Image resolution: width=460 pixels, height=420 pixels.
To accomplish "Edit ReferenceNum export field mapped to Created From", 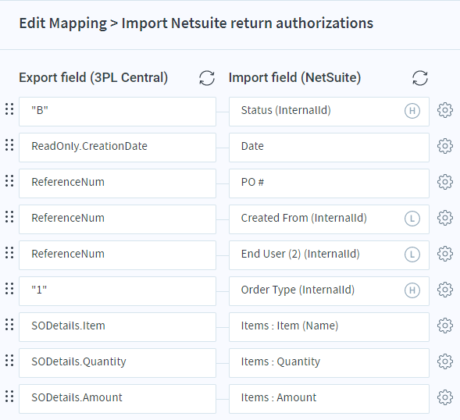I will [x=117, y=219].
